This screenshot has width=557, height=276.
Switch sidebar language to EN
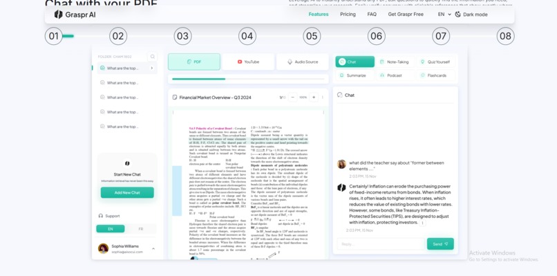point(111,229)
